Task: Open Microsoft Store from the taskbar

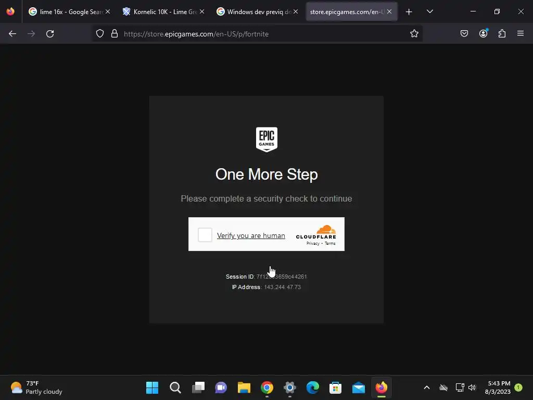Action: click(x=336, y=387)
